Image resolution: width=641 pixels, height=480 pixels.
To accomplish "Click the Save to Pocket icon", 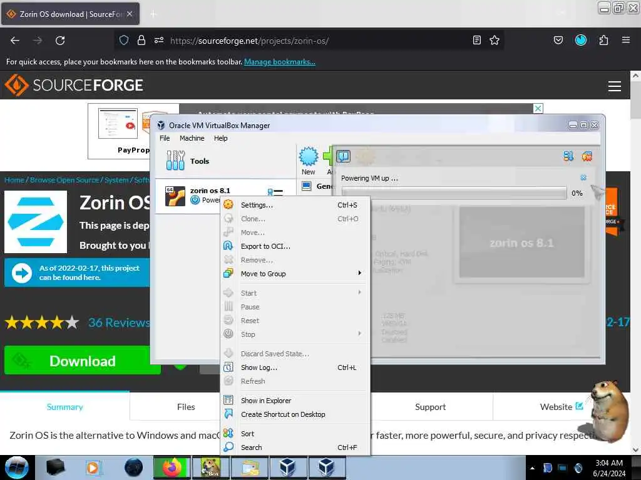I will click(558, 40).
